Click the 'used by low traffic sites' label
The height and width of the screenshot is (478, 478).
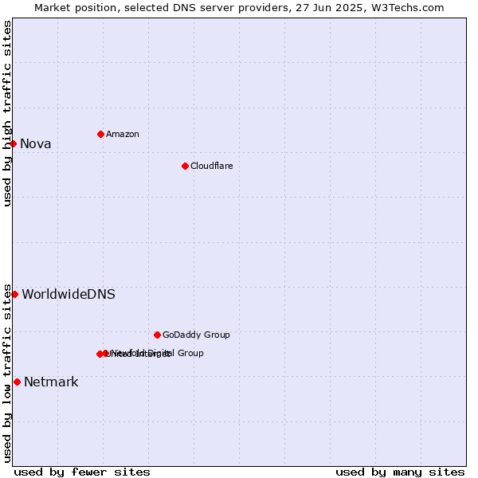point(6,374)
